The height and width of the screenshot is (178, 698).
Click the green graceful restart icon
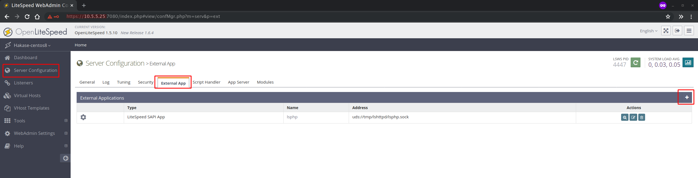click(x=636, y=63)
